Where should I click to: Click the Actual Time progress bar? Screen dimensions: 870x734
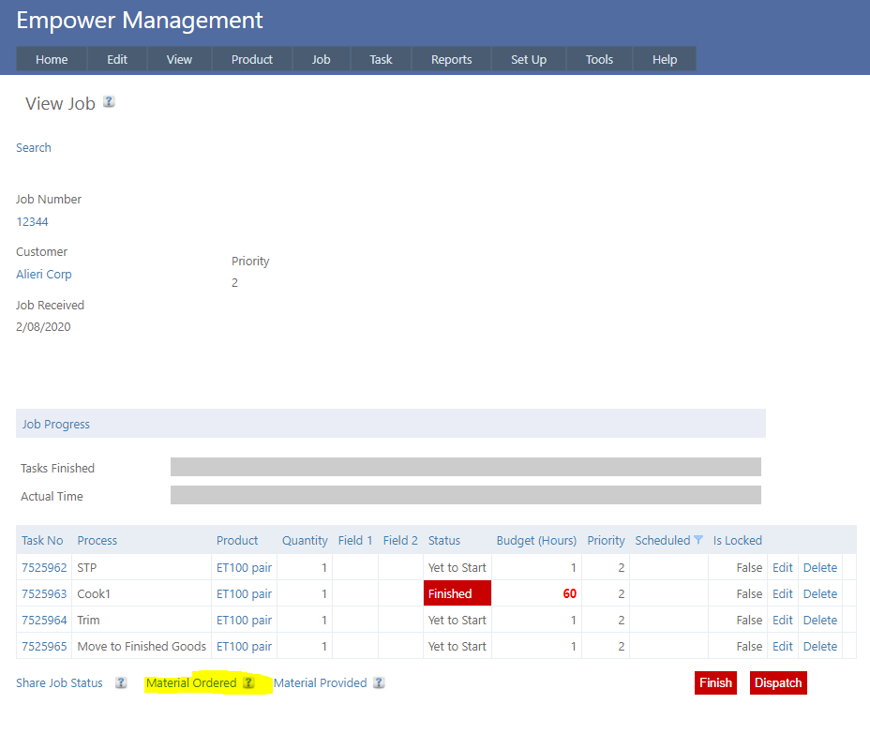point(465,495)
